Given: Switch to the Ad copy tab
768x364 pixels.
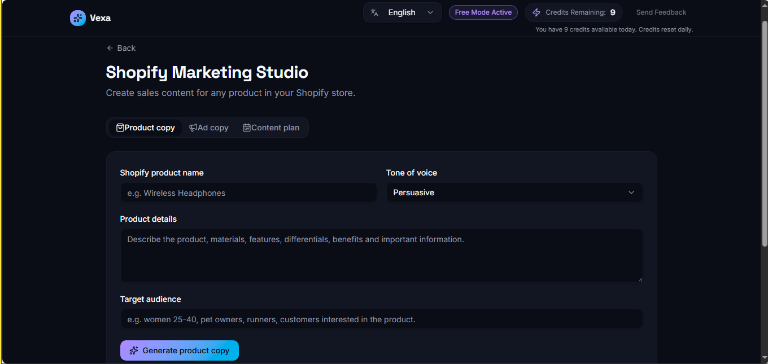Looking at the screenshot, I should tap(209, 128).
